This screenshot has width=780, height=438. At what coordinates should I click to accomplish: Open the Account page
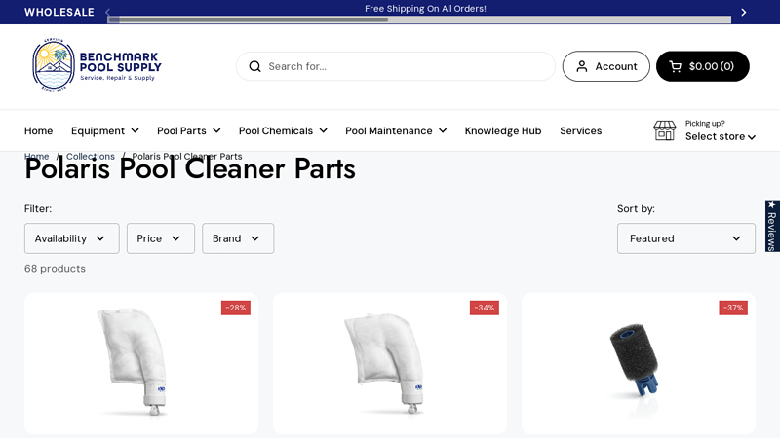605,66
